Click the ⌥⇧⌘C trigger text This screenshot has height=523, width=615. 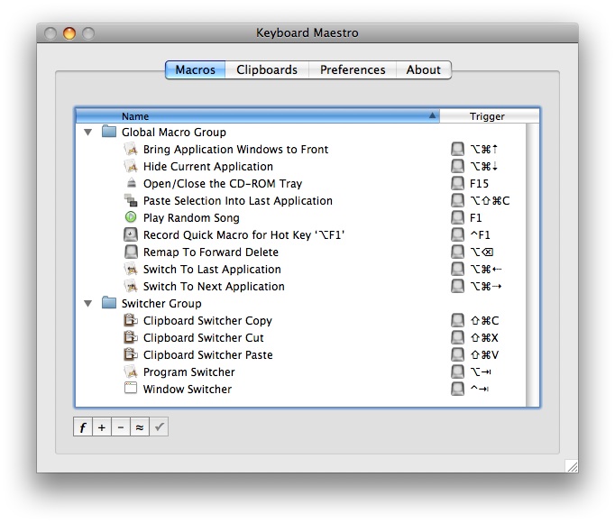pyautogui.click(x=490, y=200)
